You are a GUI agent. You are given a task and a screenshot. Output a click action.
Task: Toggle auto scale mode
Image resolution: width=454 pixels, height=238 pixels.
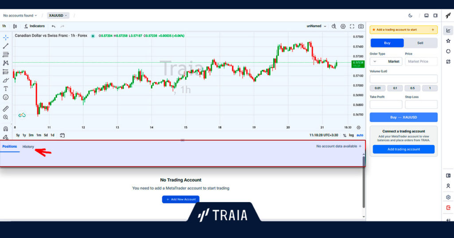[x=360, y=135]
